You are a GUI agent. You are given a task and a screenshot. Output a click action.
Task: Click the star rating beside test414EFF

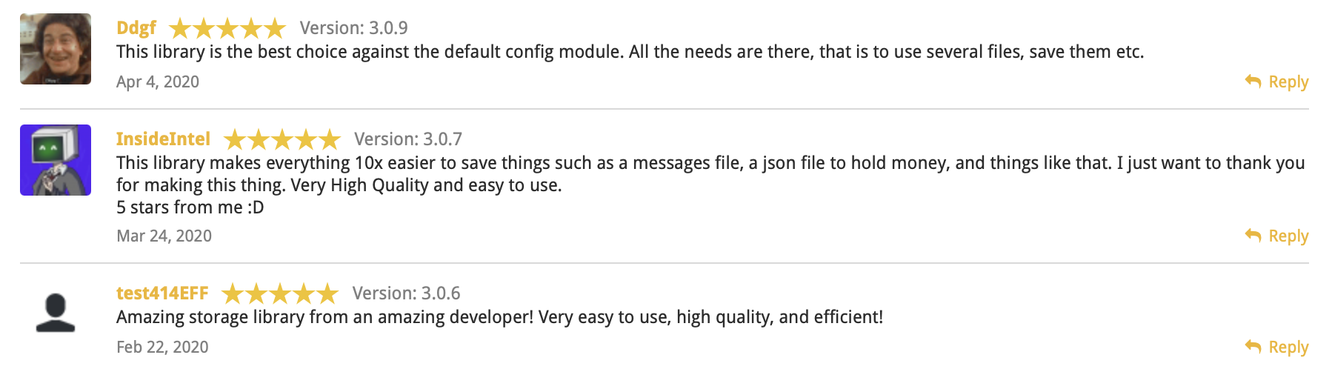pos(279,293)
